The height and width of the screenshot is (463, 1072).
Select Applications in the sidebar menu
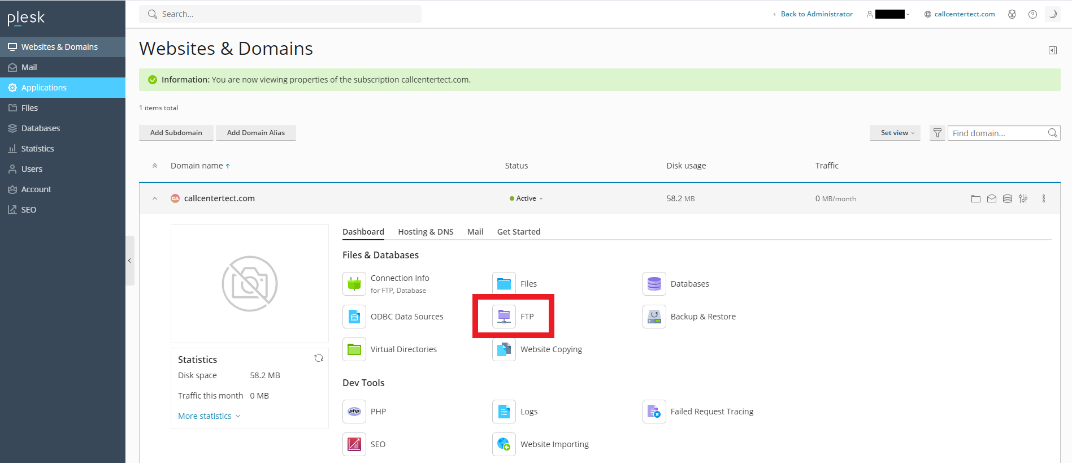pos(44,88)
